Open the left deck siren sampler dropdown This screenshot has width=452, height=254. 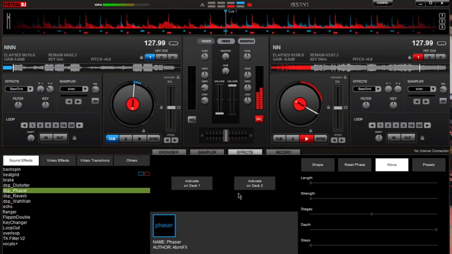85,89
